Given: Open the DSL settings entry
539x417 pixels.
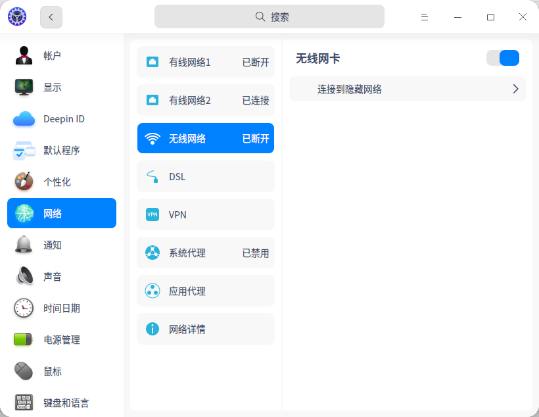Looking at the screenshot, I should [x=206, y=176].
